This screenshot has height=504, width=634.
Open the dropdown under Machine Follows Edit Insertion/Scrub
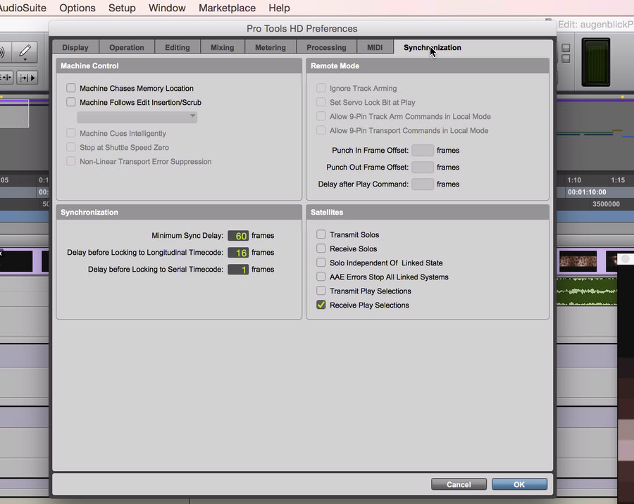tap(137, 117)
